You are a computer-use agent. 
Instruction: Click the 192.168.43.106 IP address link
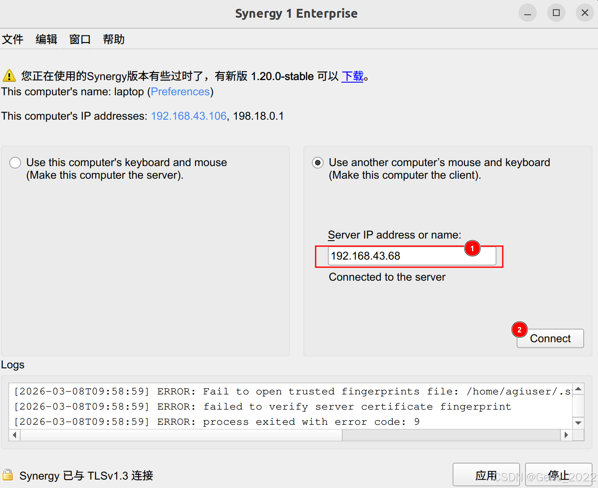[189, 116]
